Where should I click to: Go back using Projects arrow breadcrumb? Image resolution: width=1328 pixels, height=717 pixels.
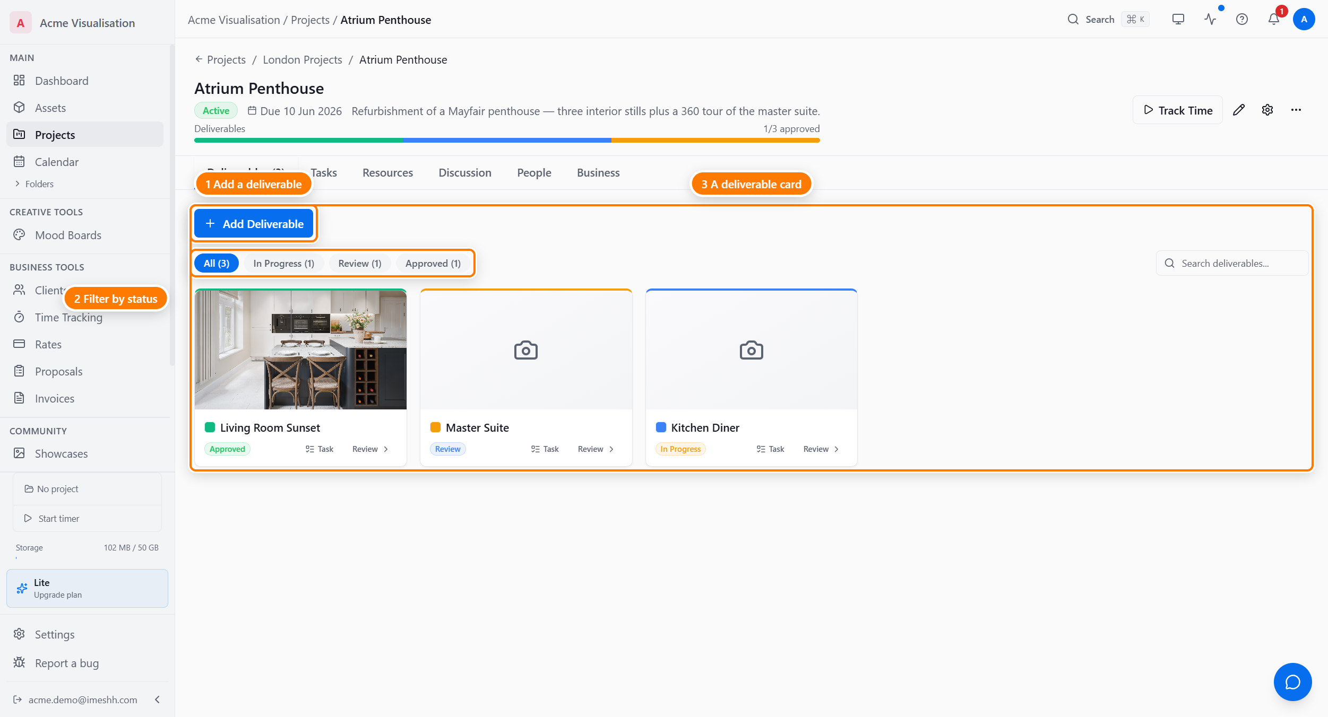(x=220, y=60)
